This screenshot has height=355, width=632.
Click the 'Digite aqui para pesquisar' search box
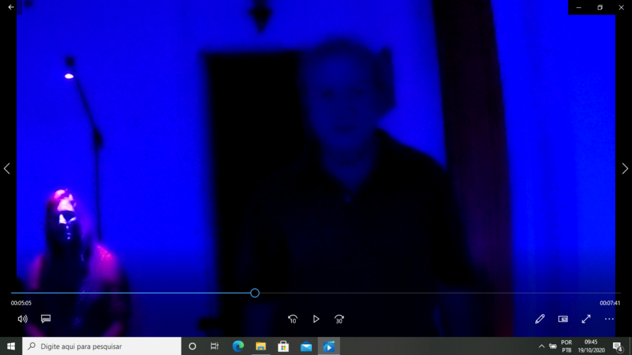coord(102,346)
